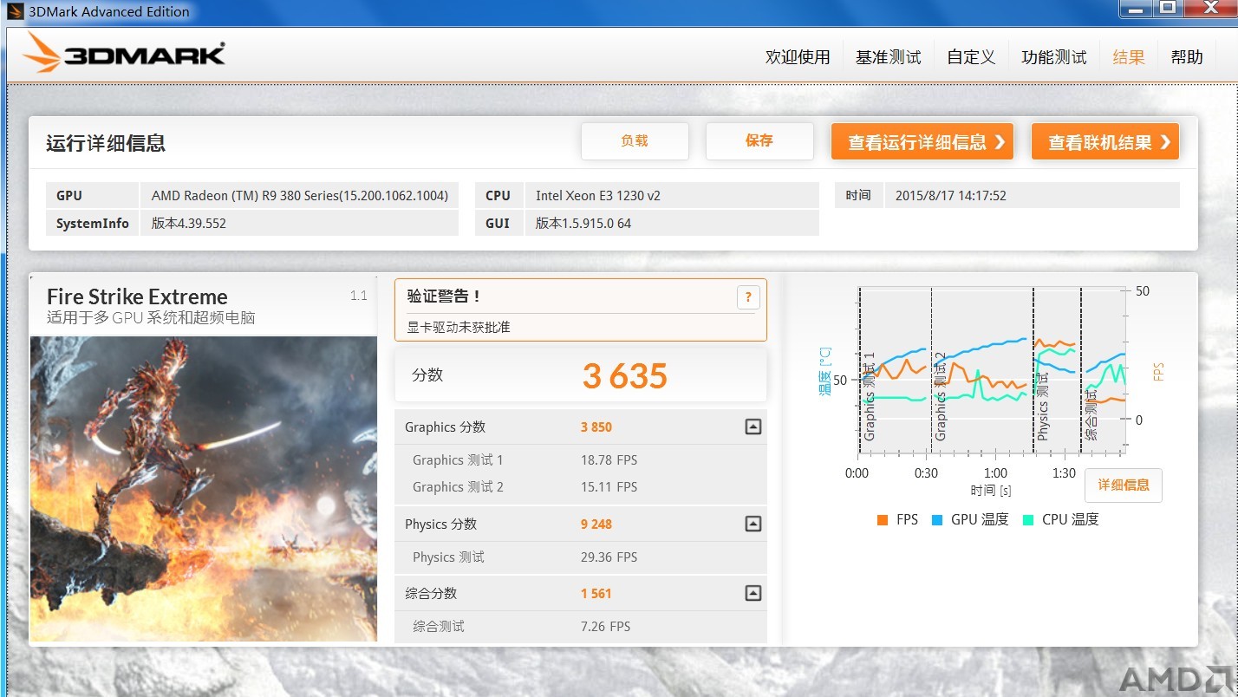Image resolution: width=1238 pixels, height=697 pixels.
Task: Click the Graphics score value 3 850
Action: [x=596, y=427]
